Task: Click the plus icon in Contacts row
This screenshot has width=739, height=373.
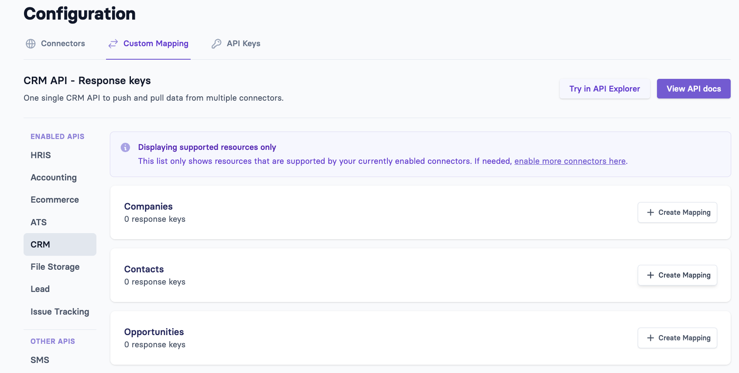Action: pos(650,275)
